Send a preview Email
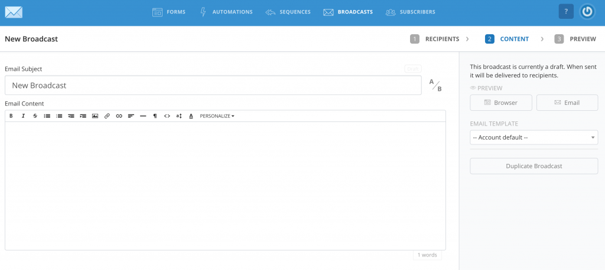 pyautogui.click(x=567, y=103)
